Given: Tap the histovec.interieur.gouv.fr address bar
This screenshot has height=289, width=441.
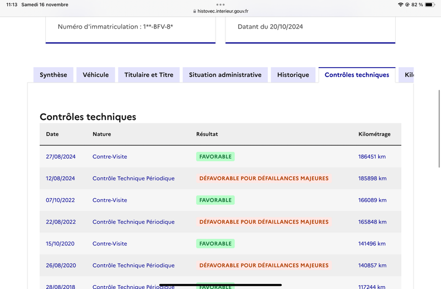Looking at the screenshot, I should tap(220, 11).
